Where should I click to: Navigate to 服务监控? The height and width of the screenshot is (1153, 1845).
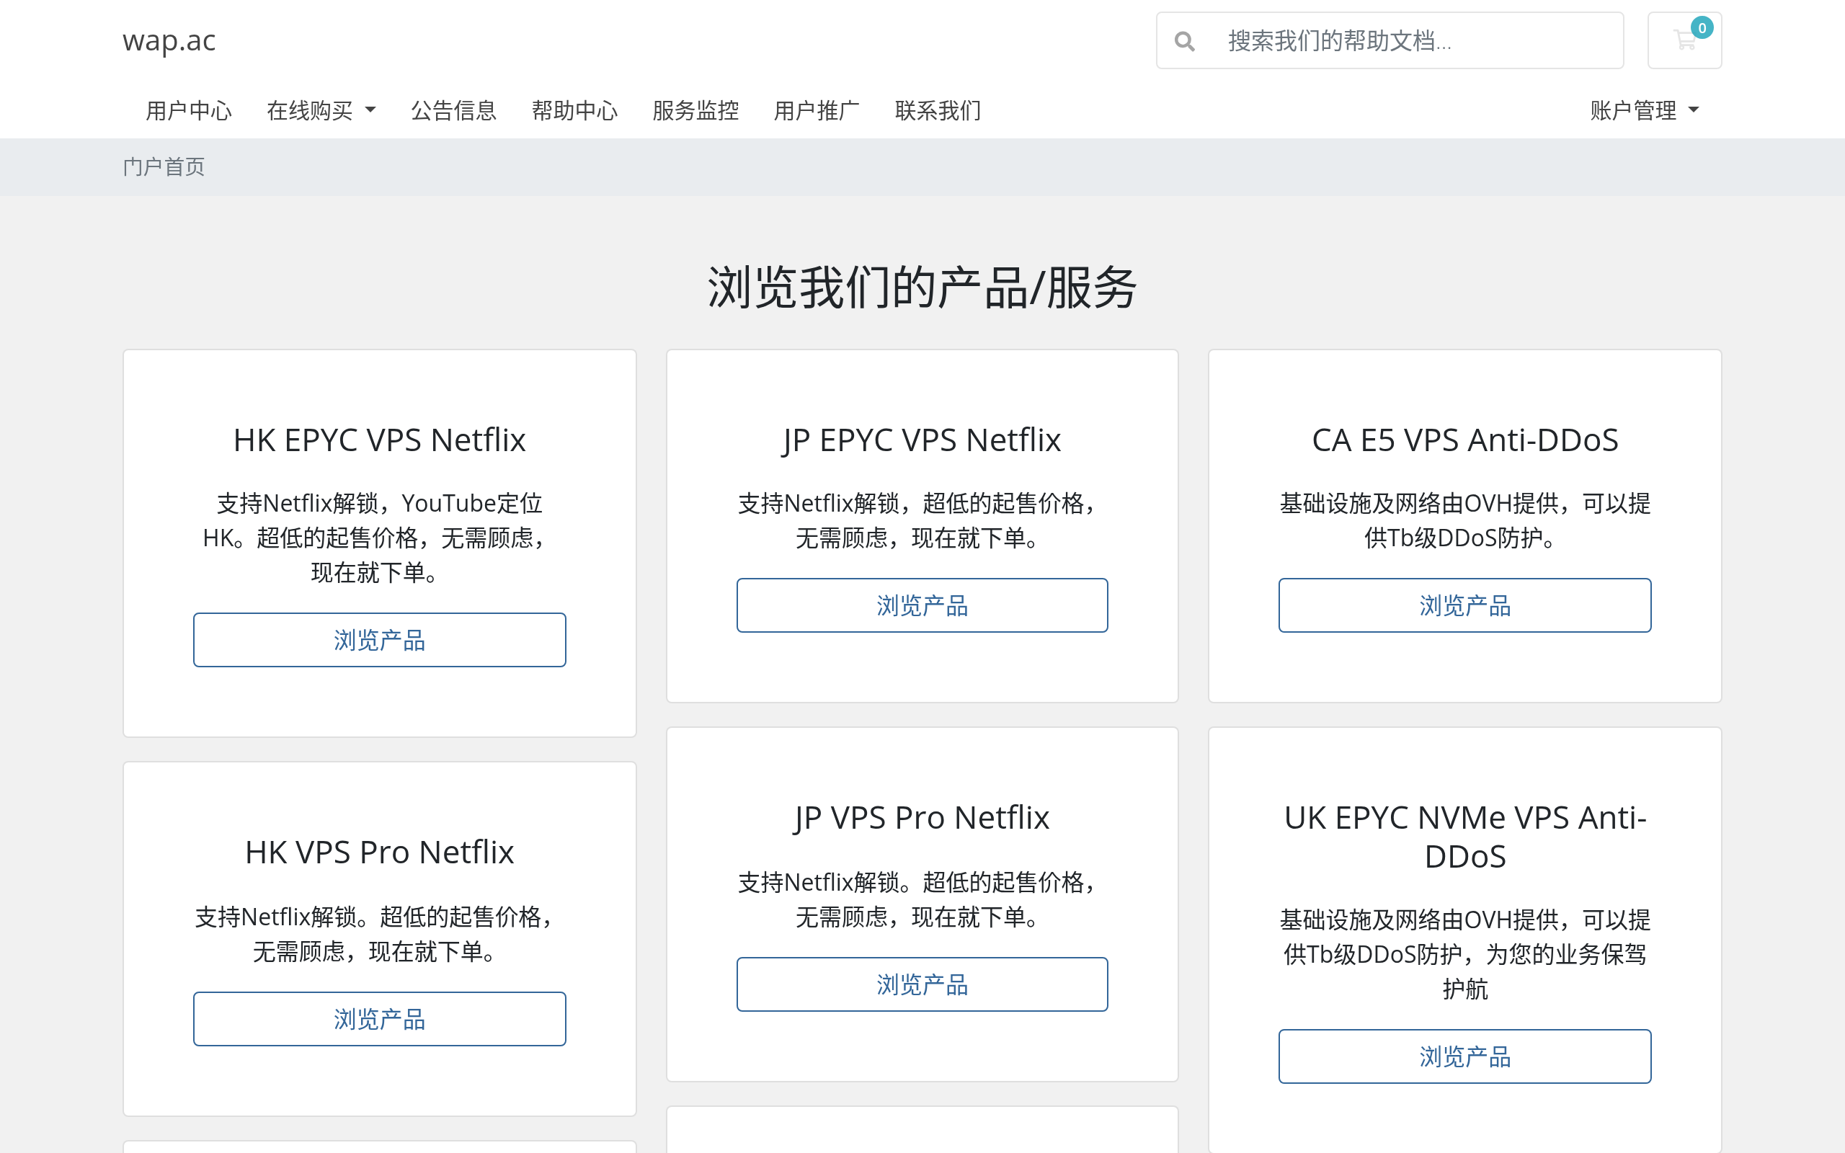[695, 110]
